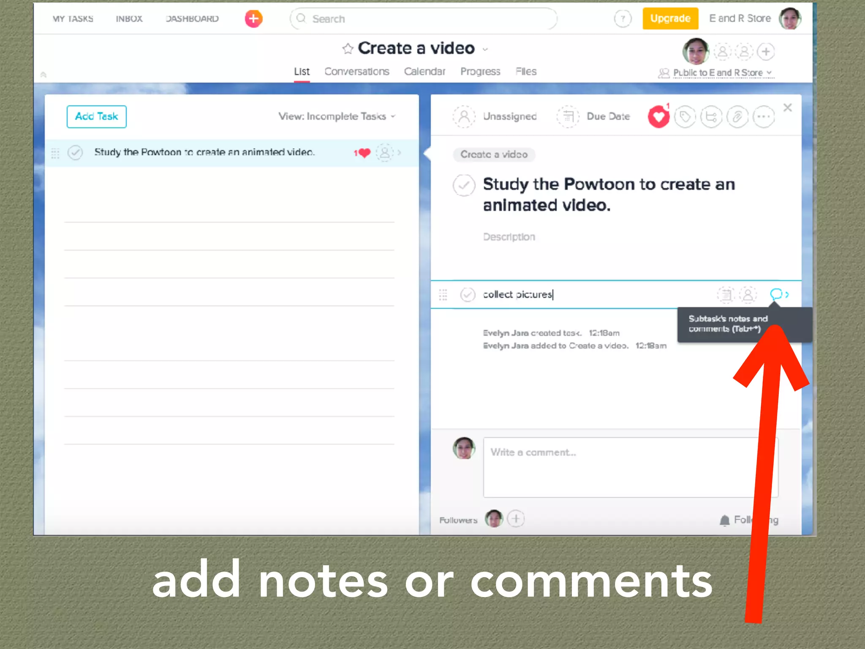Open the user profile avatar at top right
865x649 pixels.
click(x=790, y=19)
